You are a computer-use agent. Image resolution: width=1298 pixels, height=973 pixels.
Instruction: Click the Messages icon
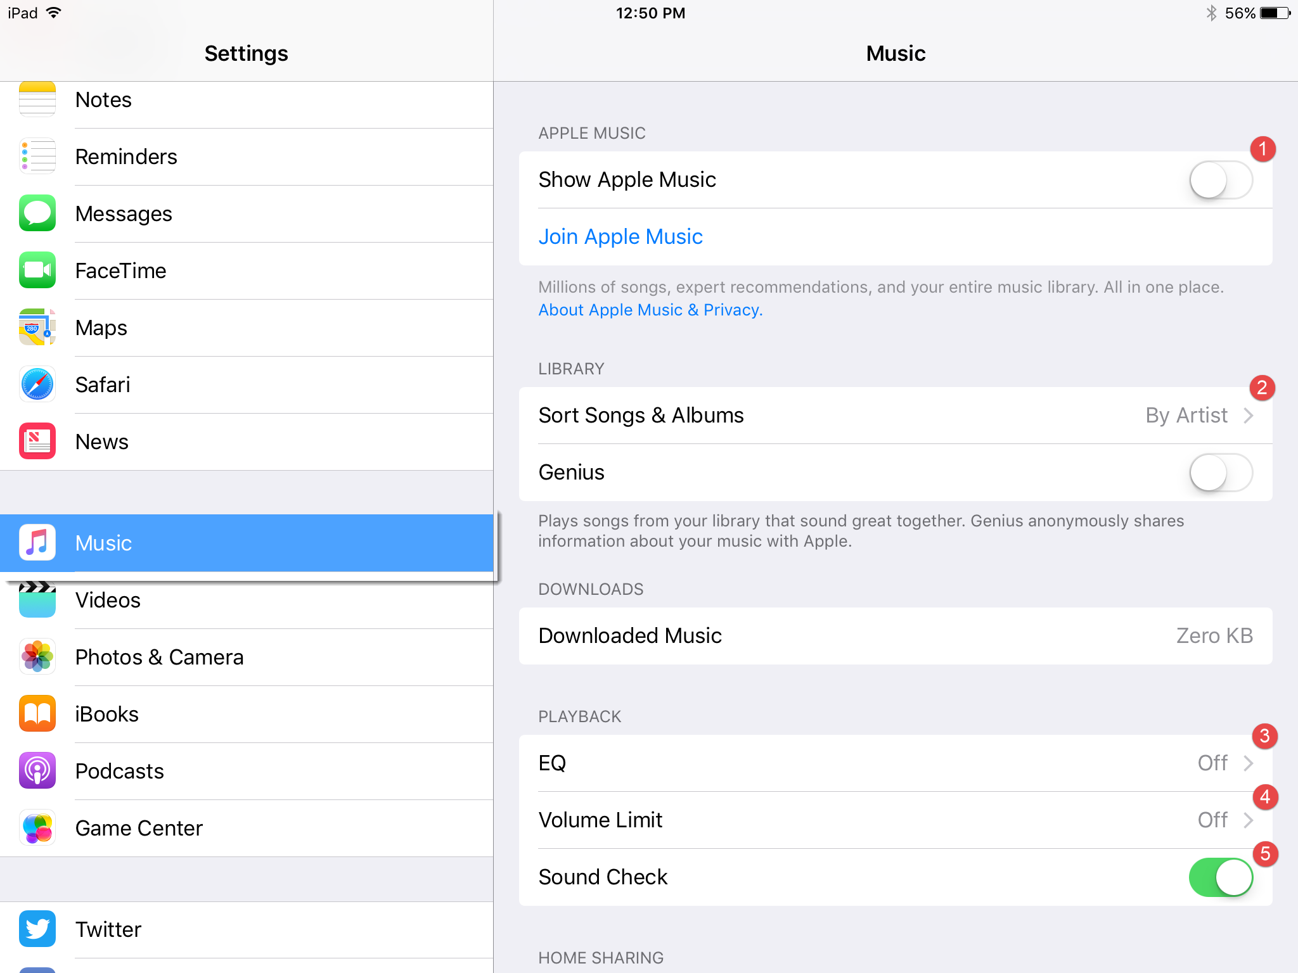37,213
